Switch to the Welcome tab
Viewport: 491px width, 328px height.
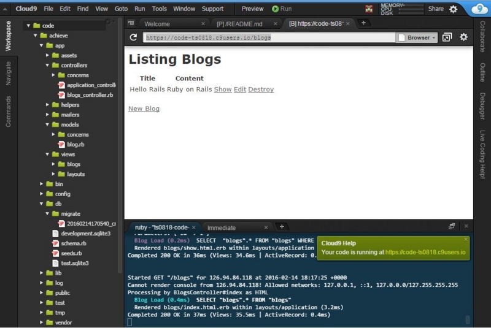[157, 24]
